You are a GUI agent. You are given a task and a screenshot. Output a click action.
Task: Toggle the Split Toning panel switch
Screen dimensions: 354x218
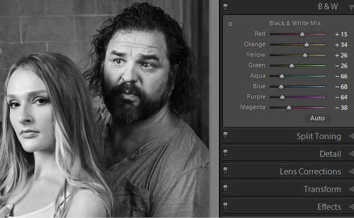pos(225,135)
